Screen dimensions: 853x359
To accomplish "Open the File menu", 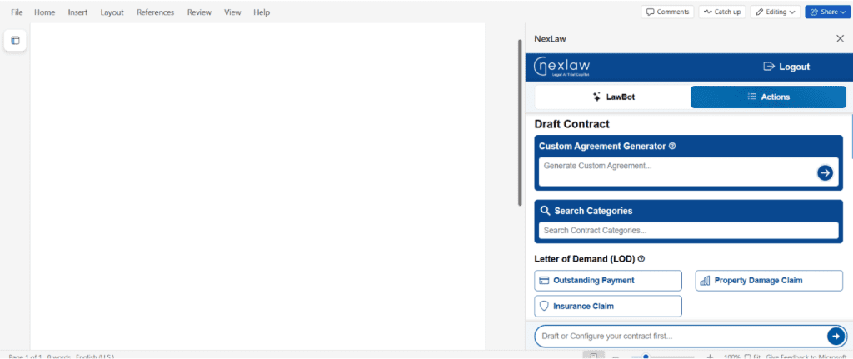I will [x=17, y=12].
